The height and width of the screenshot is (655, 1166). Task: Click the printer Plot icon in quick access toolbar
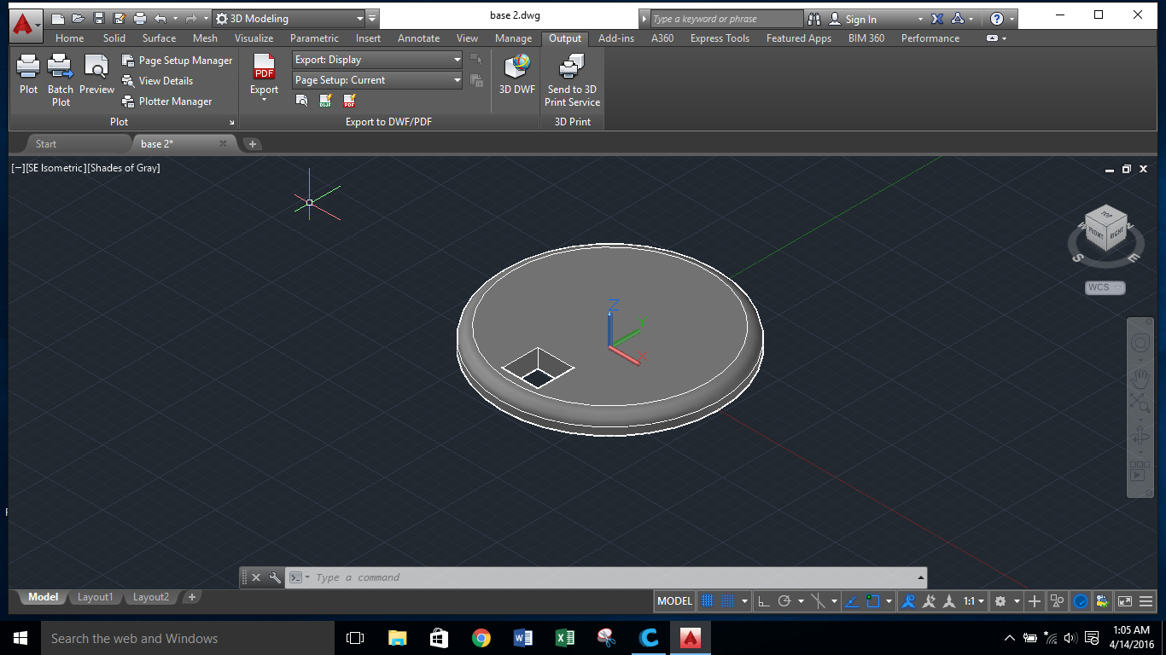pos(139,18)
